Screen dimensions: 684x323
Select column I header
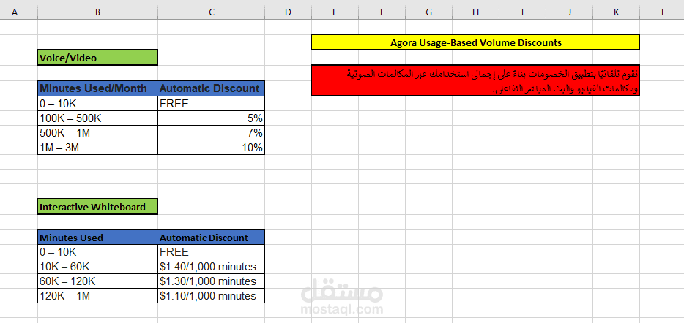pos(523,12)
